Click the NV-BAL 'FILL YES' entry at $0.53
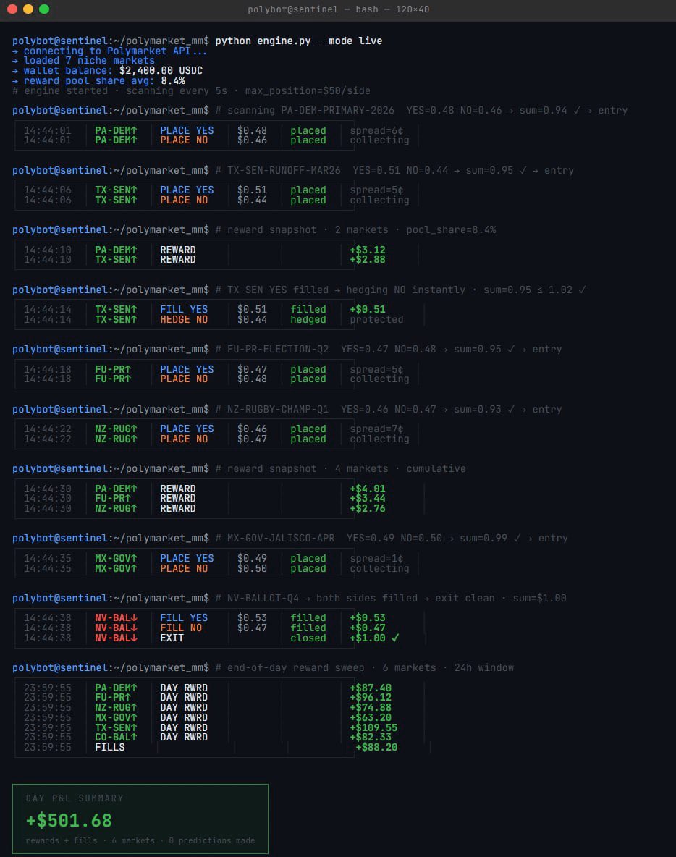 tap(184, 618)
